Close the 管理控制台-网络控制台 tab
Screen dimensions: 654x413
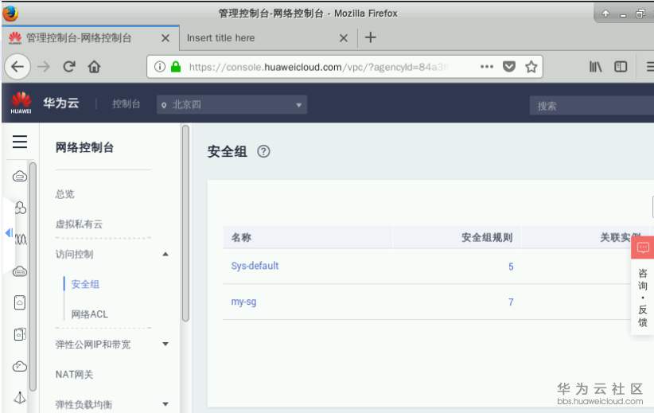[165, 38]
